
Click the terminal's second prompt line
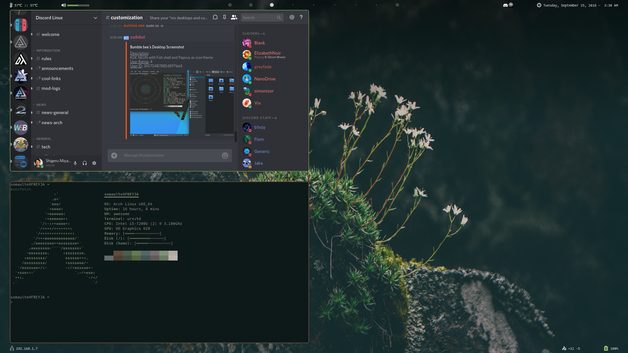click(30, 297)
